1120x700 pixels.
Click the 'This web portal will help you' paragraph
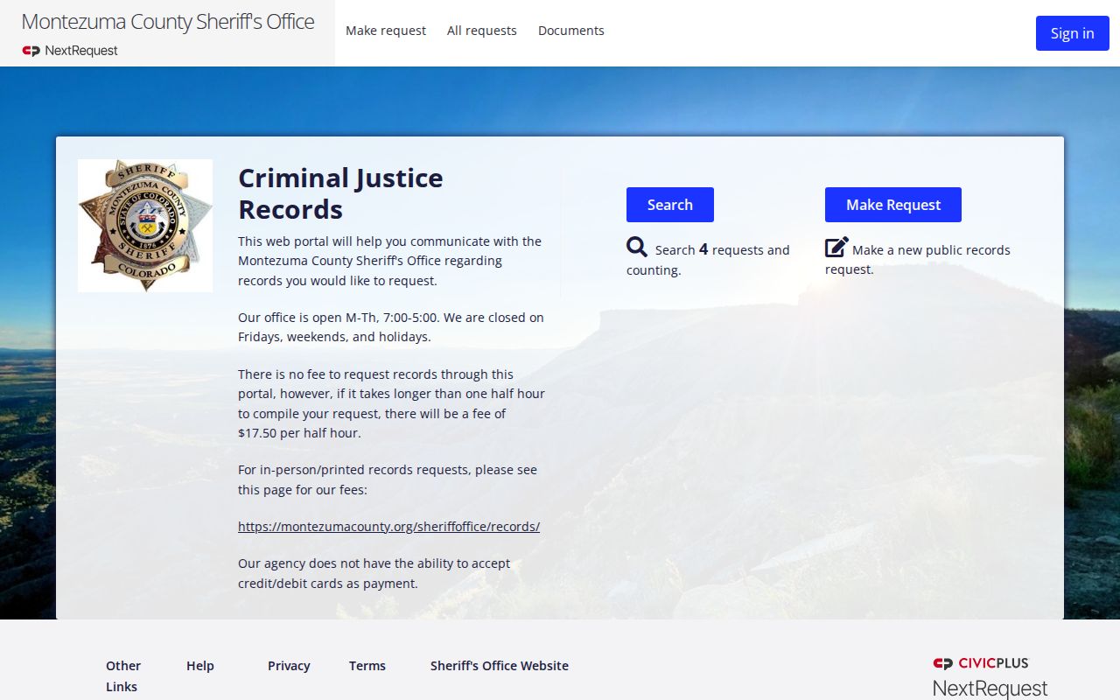[x=390, y=261]
